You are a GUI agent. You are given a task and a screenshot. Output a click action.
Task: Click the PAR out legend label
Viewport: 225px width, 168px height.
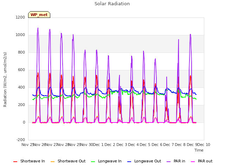click(x=205, y=161)
